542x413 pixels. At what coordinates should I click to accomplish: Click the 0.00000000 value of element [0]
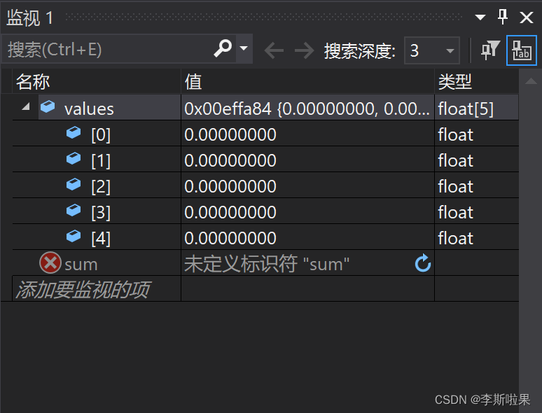point(230,134)
